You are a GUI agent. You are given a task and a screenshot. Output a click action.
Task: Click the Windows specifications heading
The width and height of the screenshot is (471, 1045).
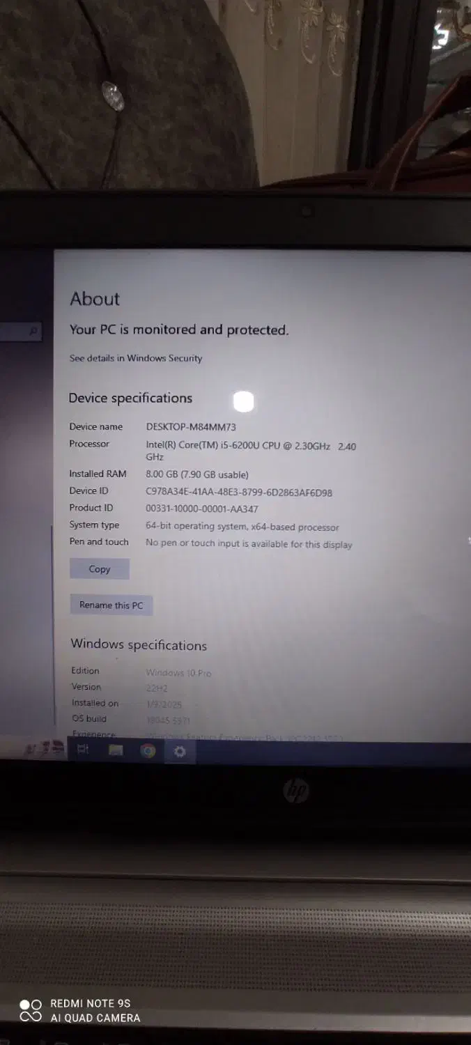click(x=139, y=644)
